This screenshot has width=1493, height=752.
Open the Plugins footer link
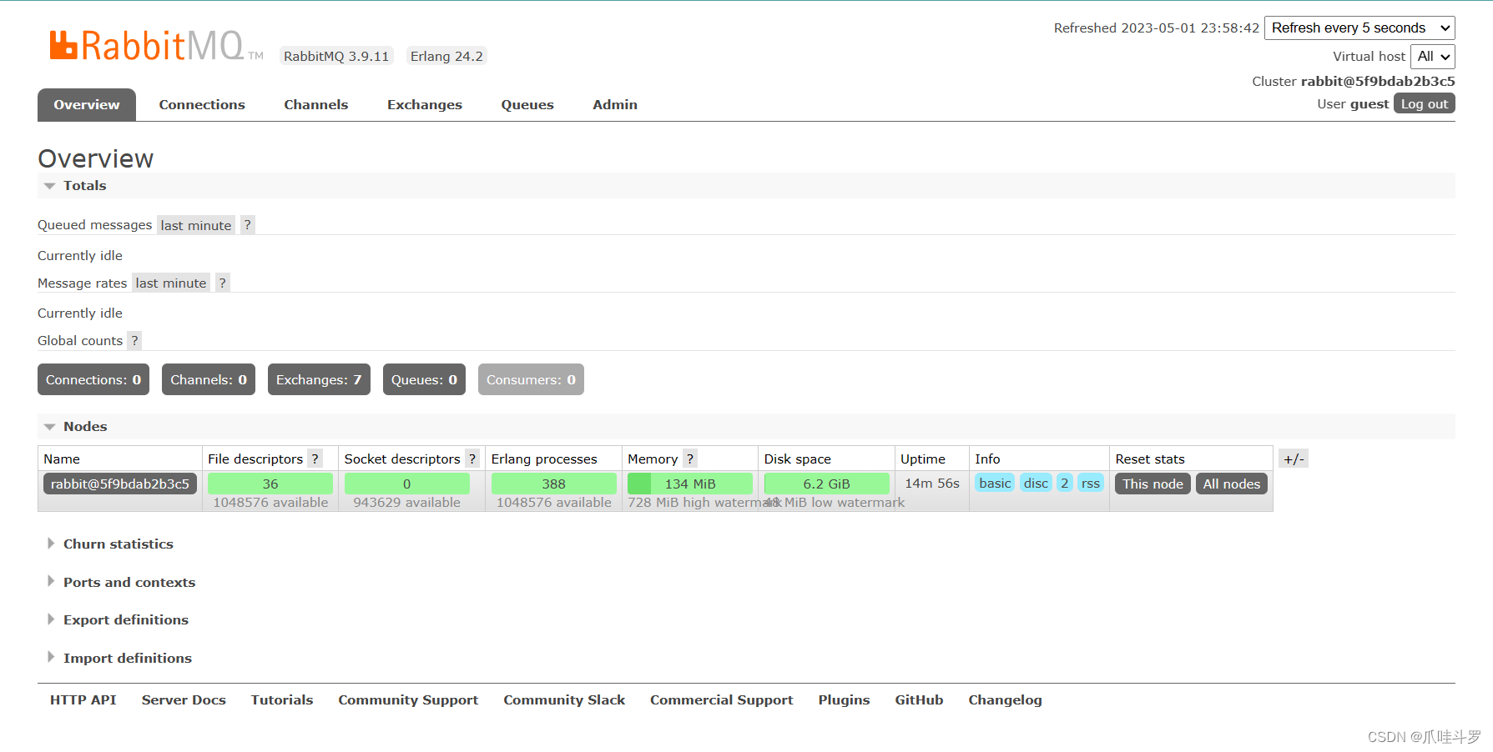[x=844, y=699]
